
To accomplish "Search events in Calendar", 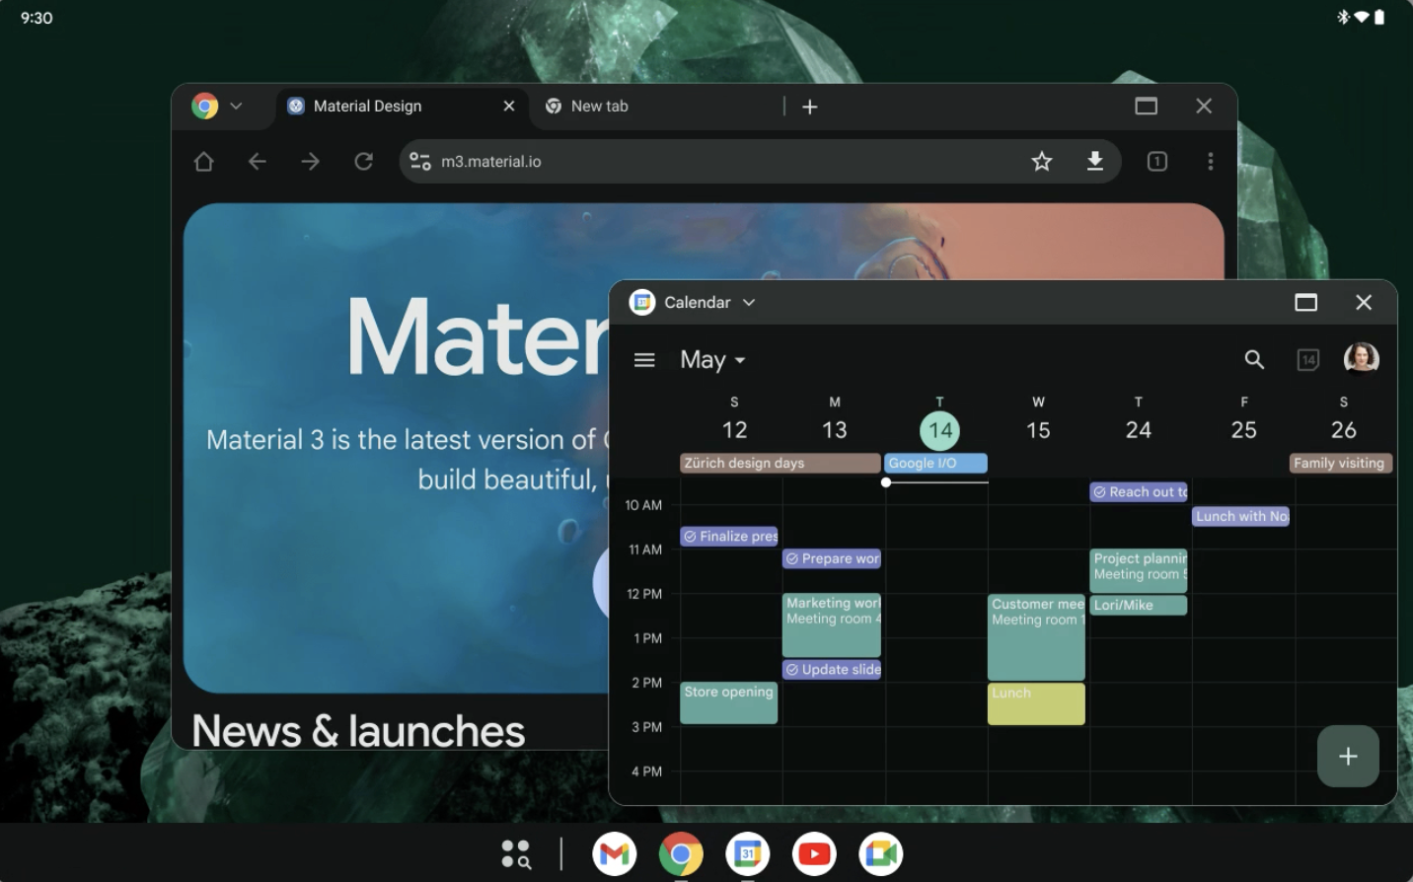I will coord(1254,360).
